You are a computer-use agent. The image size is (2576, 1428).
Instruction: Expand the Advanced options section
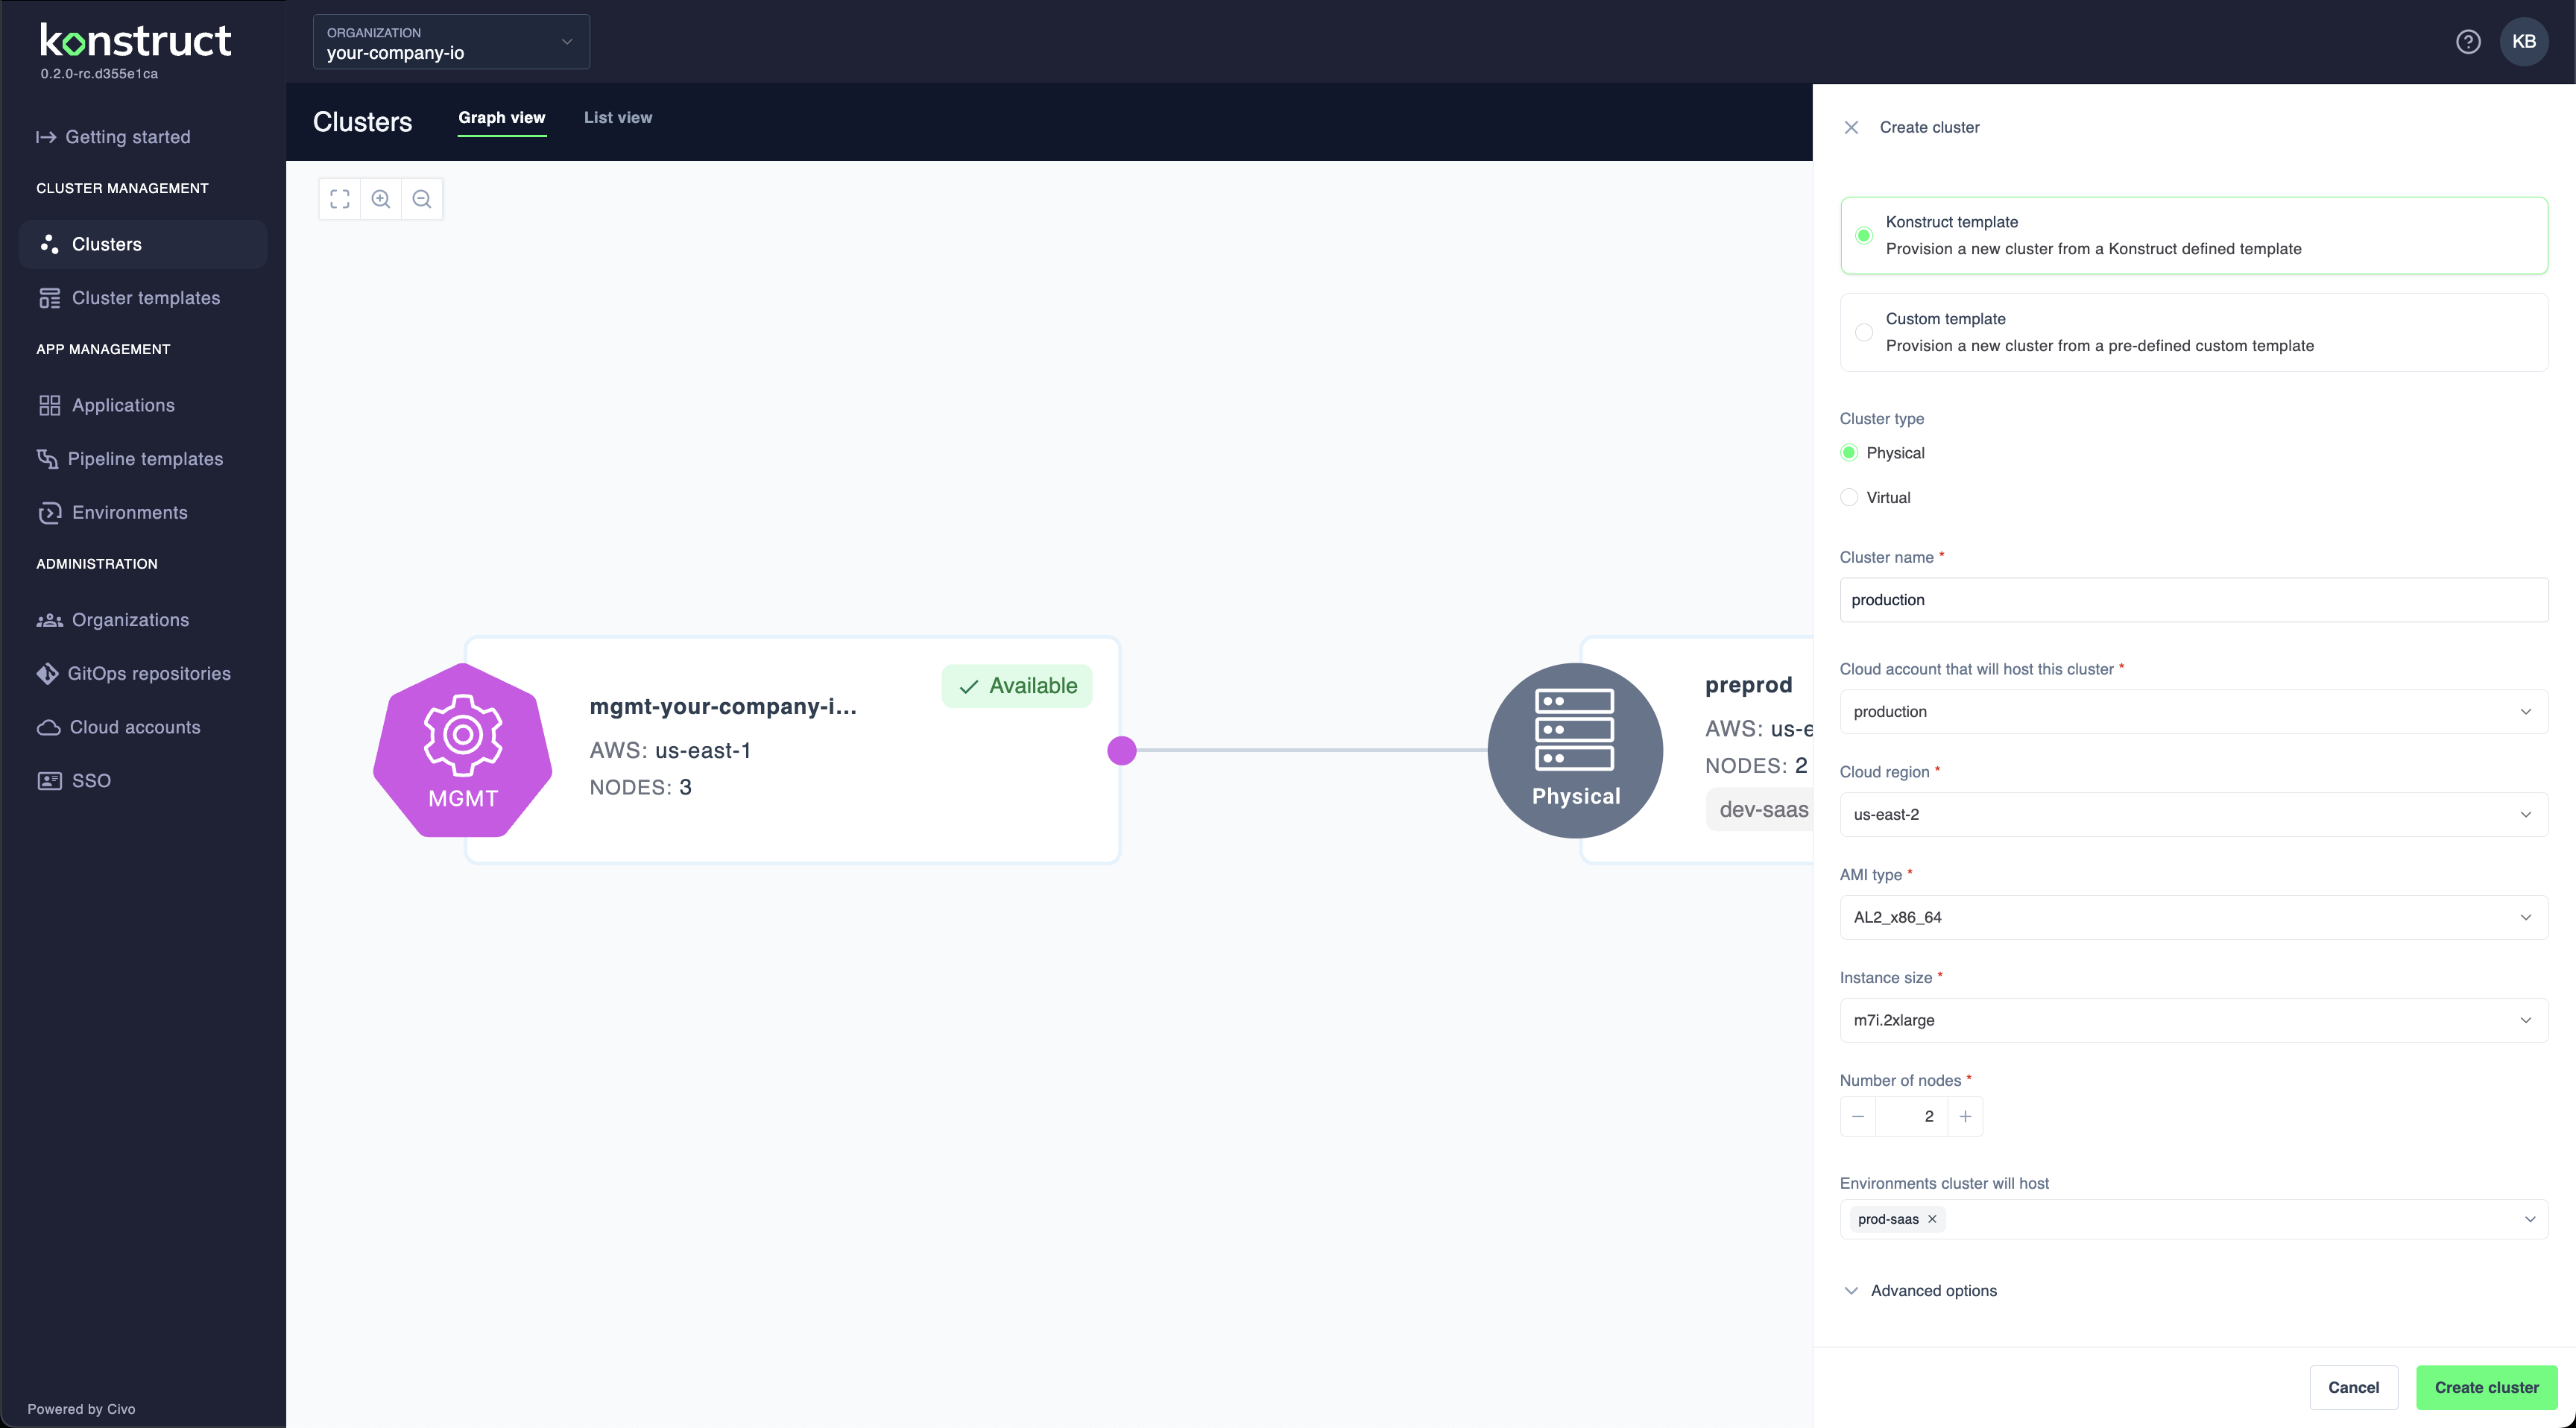point(1919,1290)
